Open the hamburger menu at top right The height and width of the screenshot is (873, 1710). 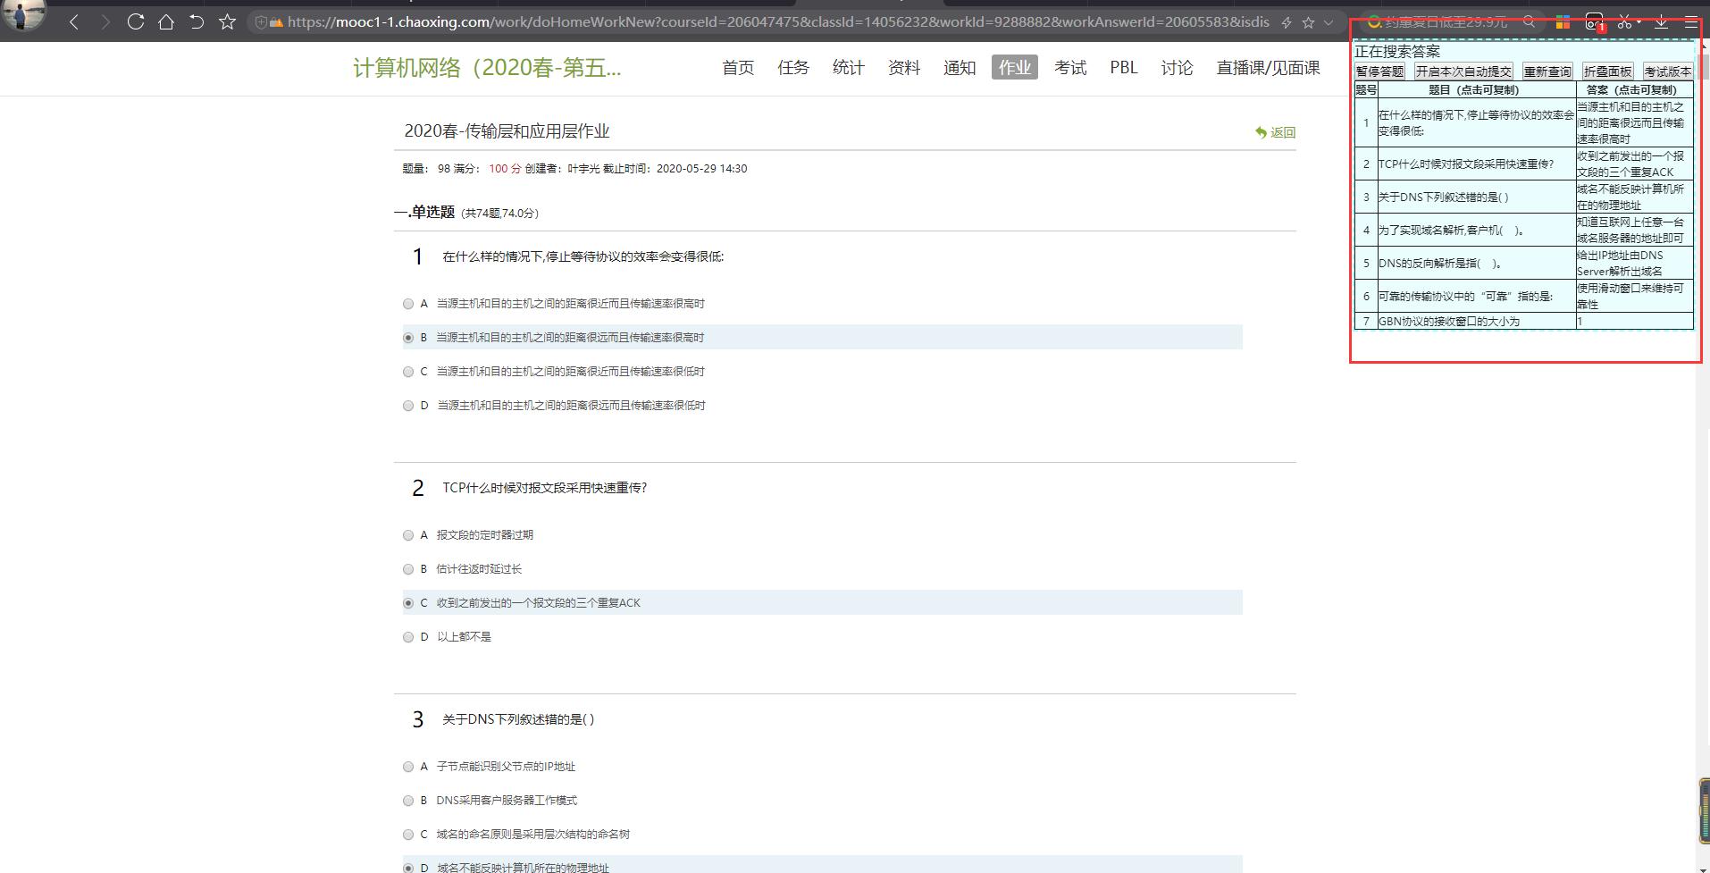1691,22
